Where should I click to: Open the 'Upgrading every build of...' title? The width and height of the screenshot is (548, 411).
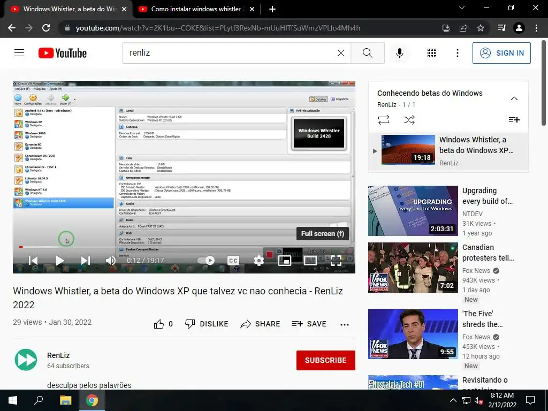pos(488,196)
